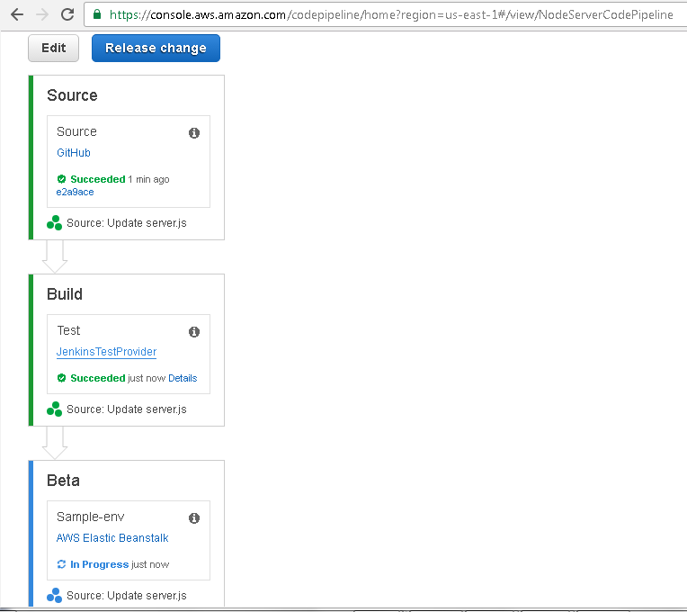Open the GitHub provider link
The image size is (687, 612).
coord(74,153)
